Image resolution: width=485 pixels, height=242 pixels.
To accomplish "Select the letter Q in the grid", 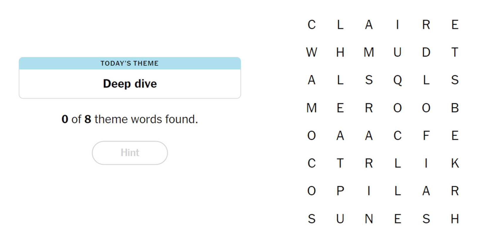I will point(397,80).
